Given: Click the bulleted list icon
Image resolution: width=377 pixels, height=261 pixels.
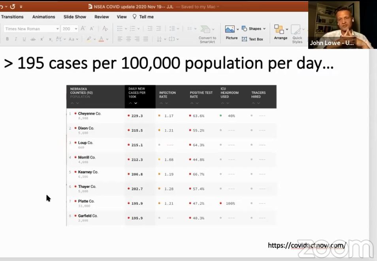Looking at the screenshot, I should coord(120,29).
